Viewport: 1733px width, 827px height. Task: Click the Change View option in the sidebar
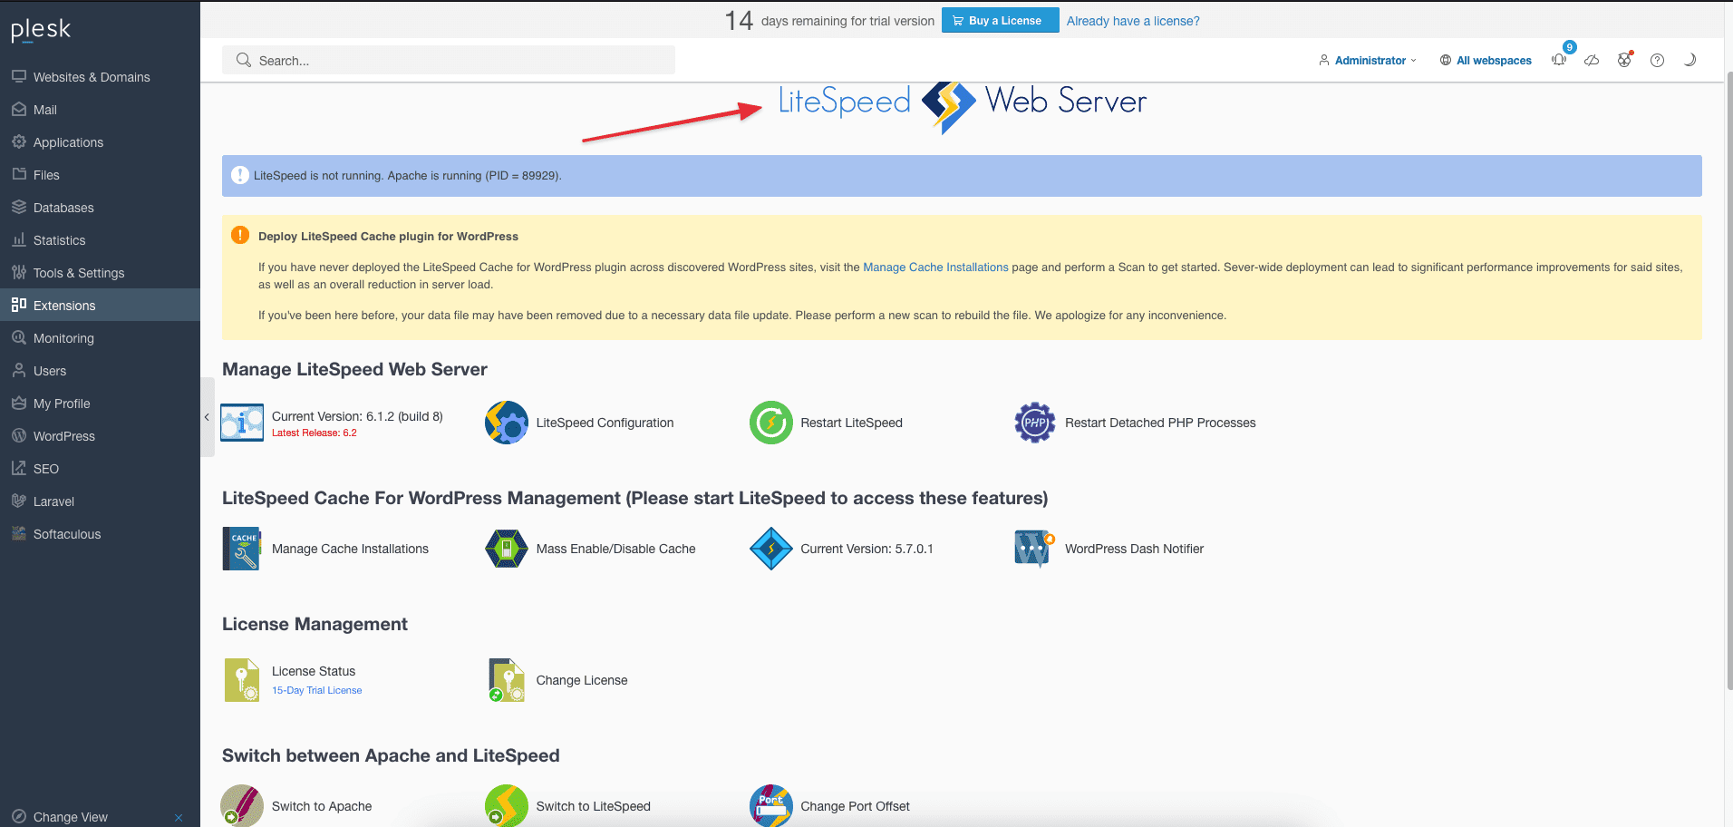pyautogui.click(x=70, y=817)
